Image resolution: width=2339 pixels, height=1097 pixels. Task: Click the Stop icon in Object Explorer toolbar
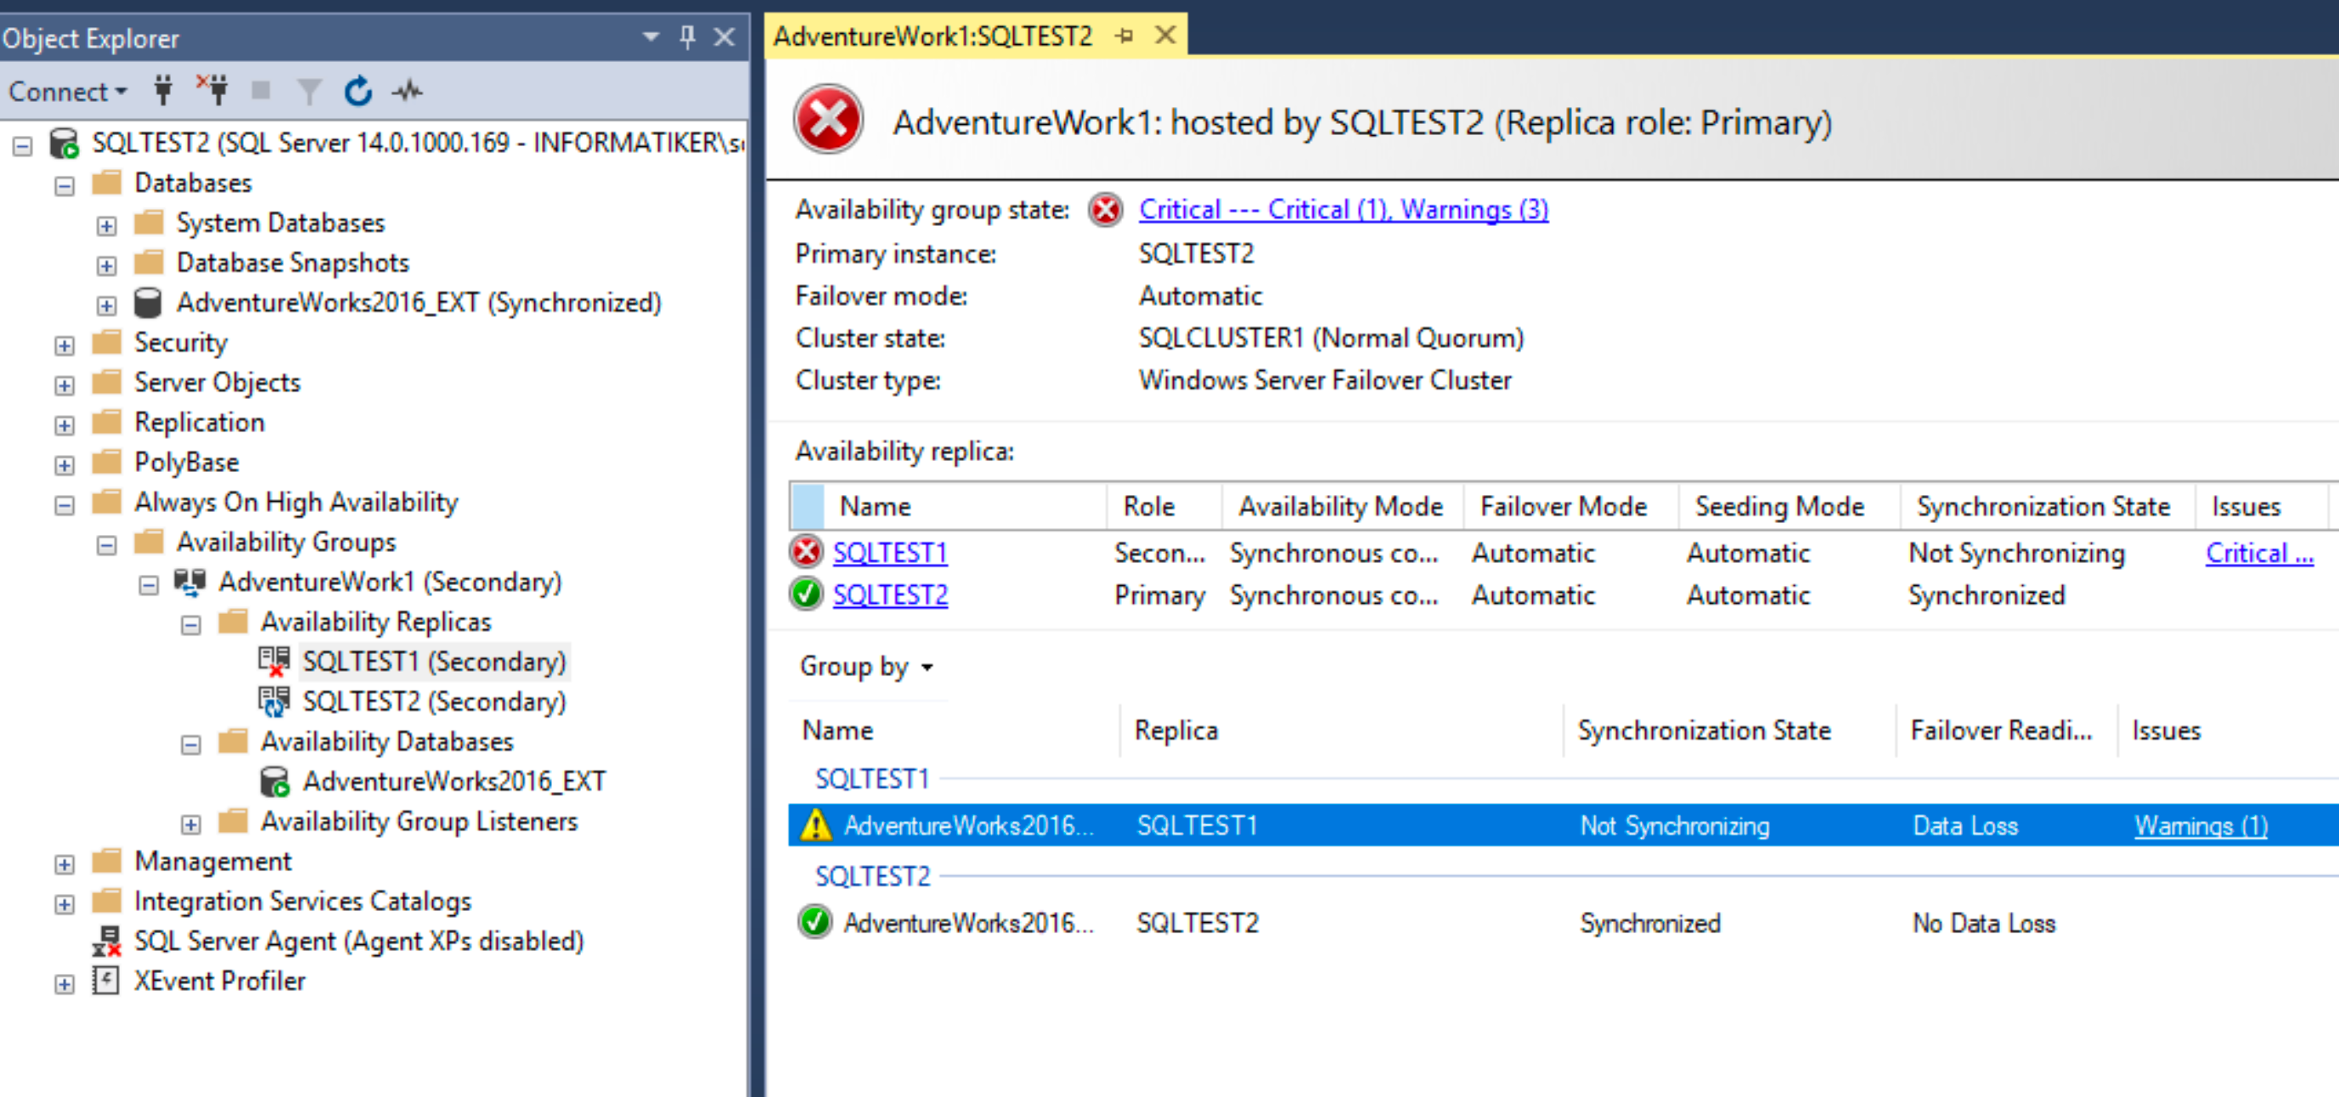[x=262, y=90]
